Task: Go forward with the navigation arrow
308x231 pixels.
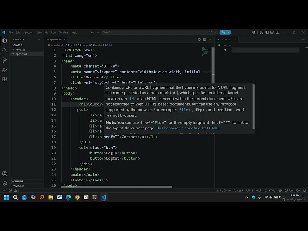Action: point(98,32)
